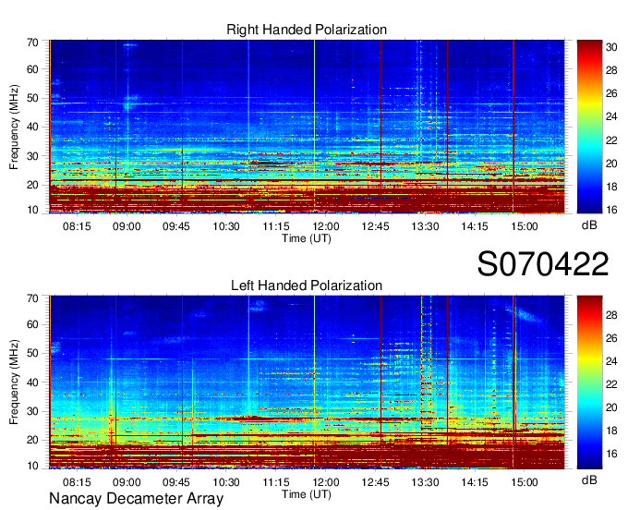
Task: Click the 20 MHz tick of Left Handed plot
Action: [32, 441]
